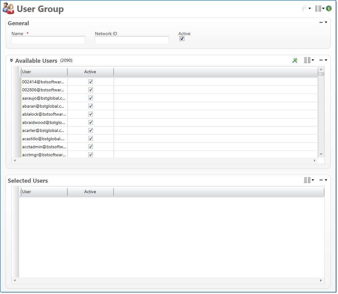Viewport: 338px width, 294px height.
Task: Click the Available Users vertical scrollbar down arrow
Action: (x=321, y=154)
